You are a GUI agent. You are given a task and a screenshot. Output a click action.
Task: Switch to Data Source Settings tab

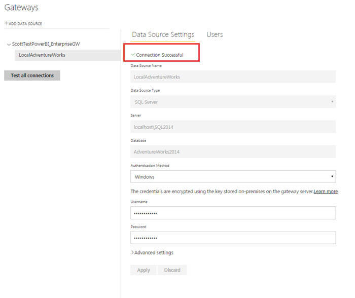click(163, 34)
